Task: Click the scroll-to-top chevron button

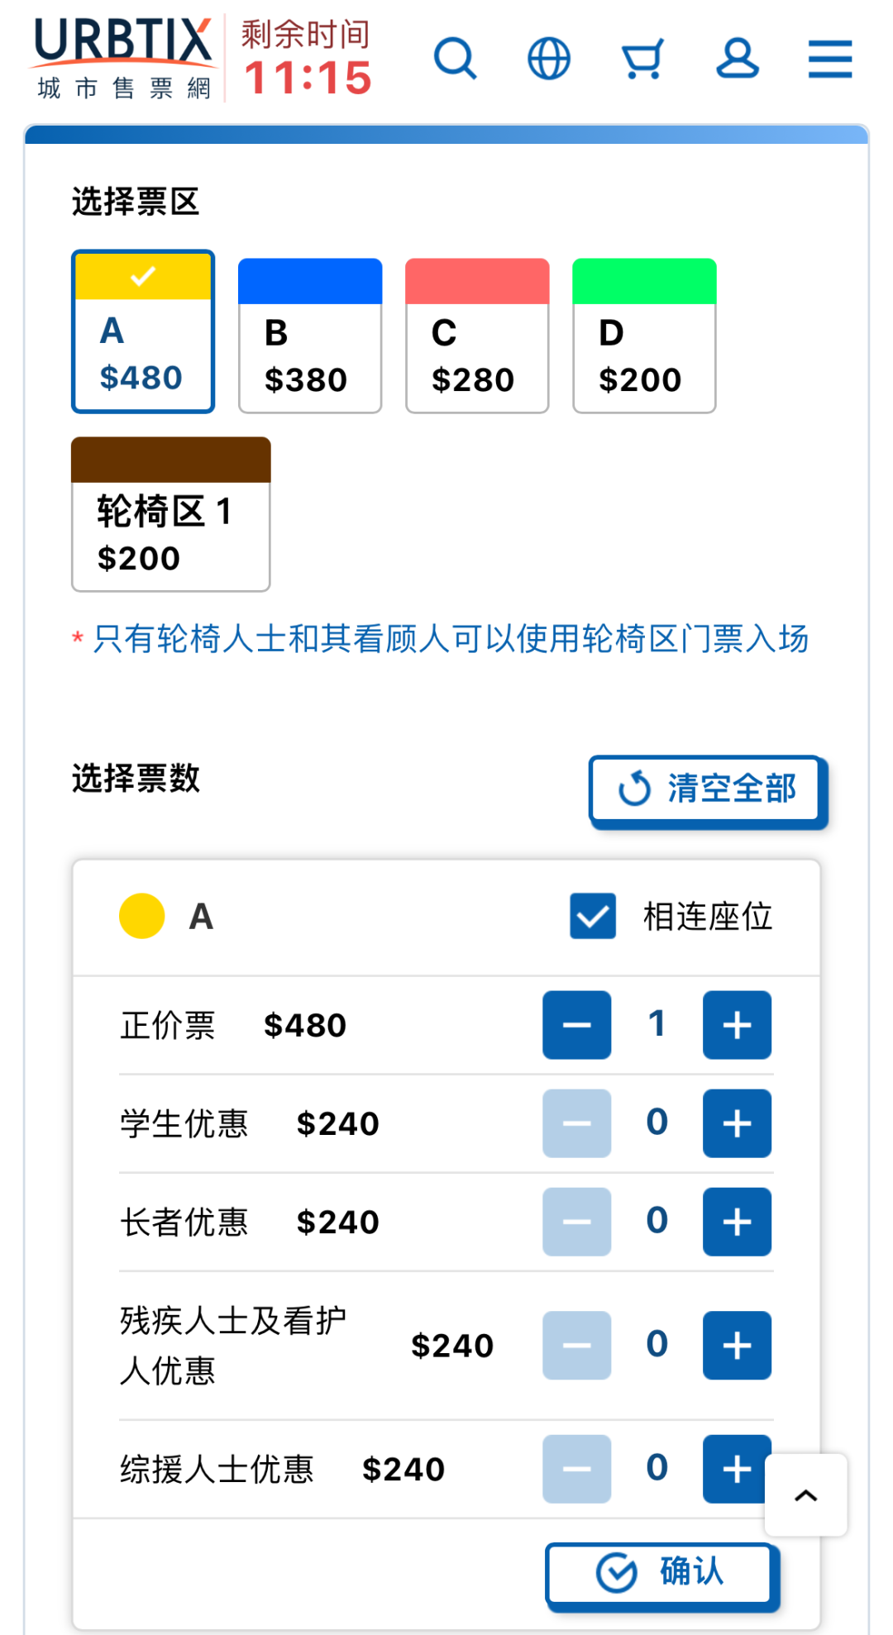Action: 806,1494
